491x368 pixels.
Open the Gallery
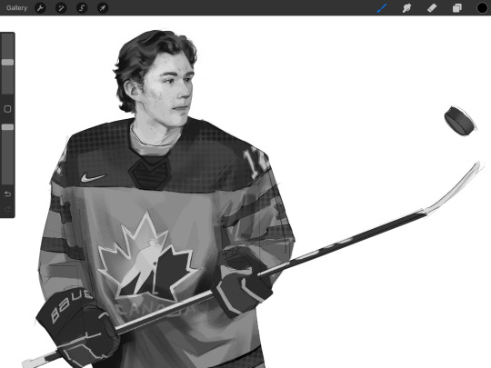pyautogui.click(x=16, y=8)
